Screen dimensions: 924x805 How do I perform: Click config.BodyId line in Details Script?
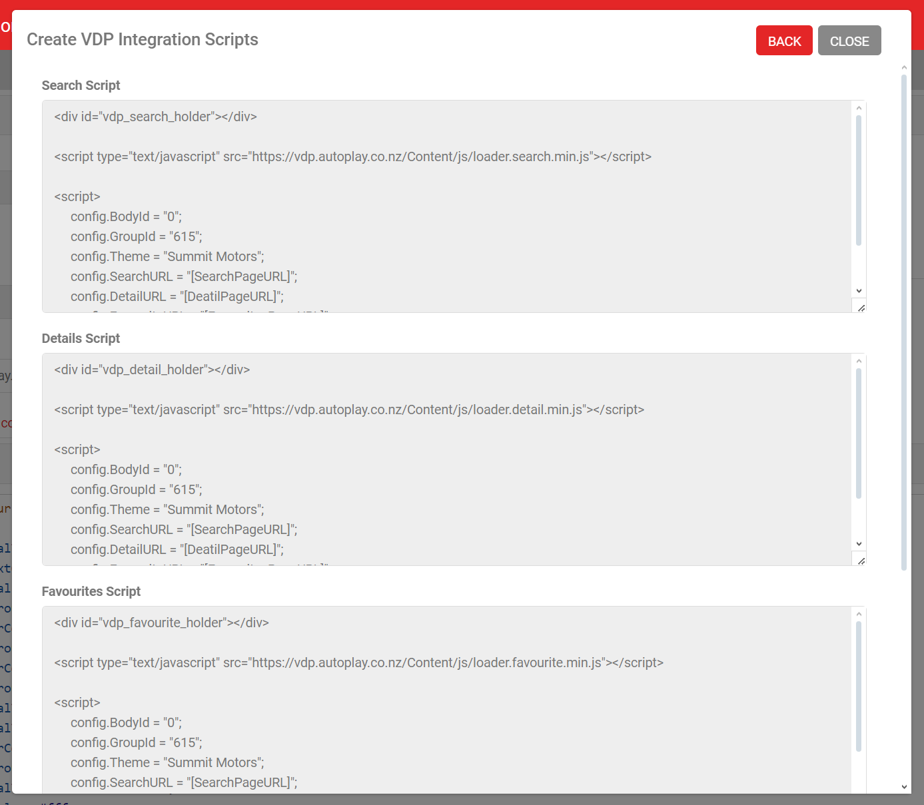[x=126, y=469]
